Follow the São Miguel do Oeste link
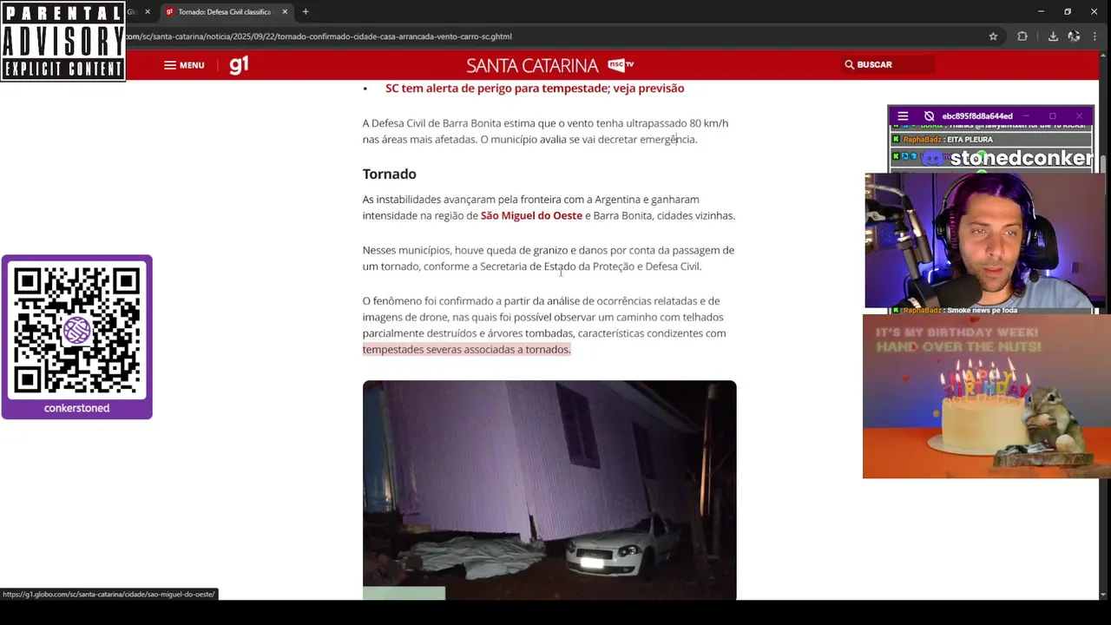1111x625 pixels. [x=531, y=215]
